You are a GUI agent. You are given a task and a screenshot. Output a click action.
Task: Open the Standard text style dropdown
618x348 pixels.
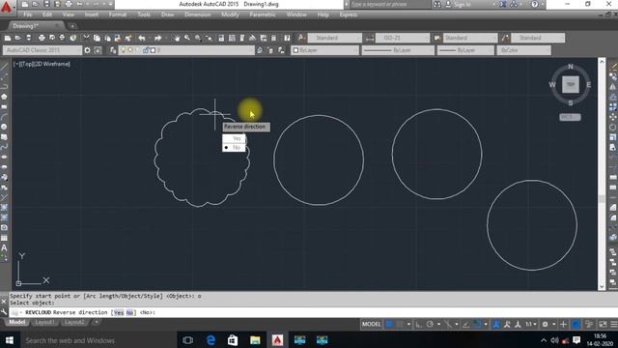(335, 38)
